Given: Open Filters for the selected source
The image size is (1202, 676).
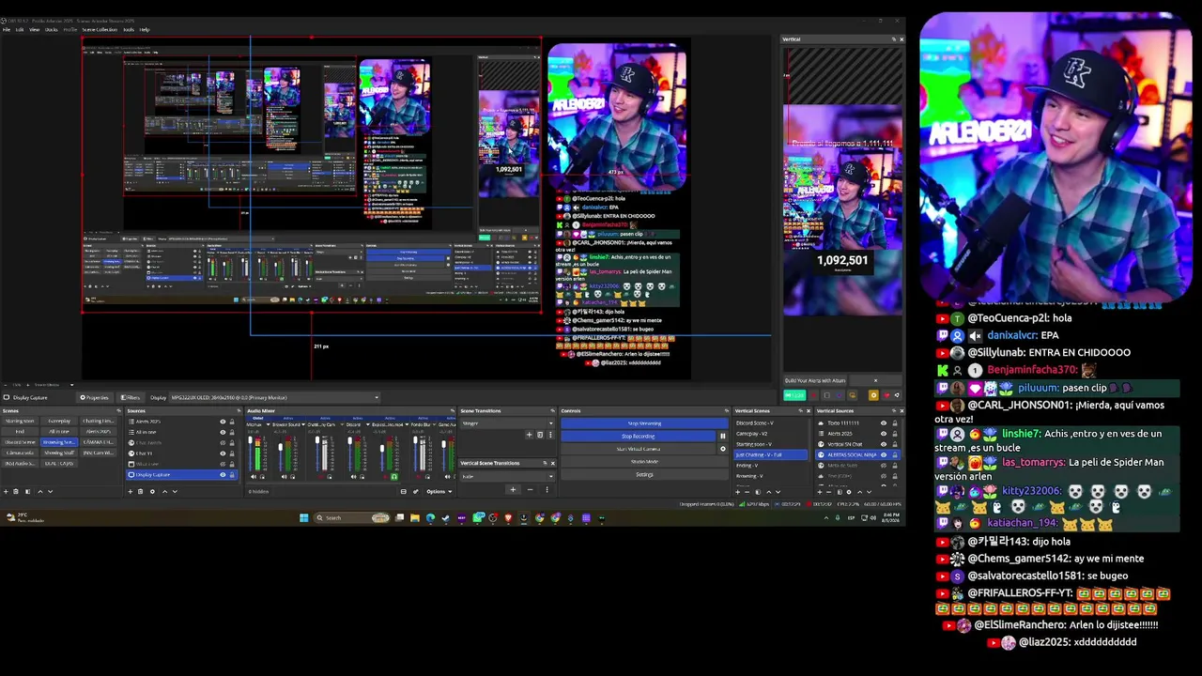Looking at the screenshot, I should pos(131,397).
